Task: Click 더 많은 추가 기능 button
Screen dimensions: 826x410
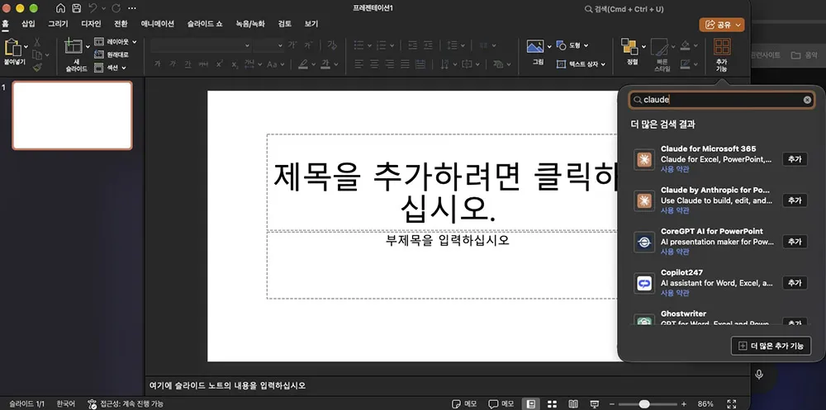Action: (x=771, y=346)
